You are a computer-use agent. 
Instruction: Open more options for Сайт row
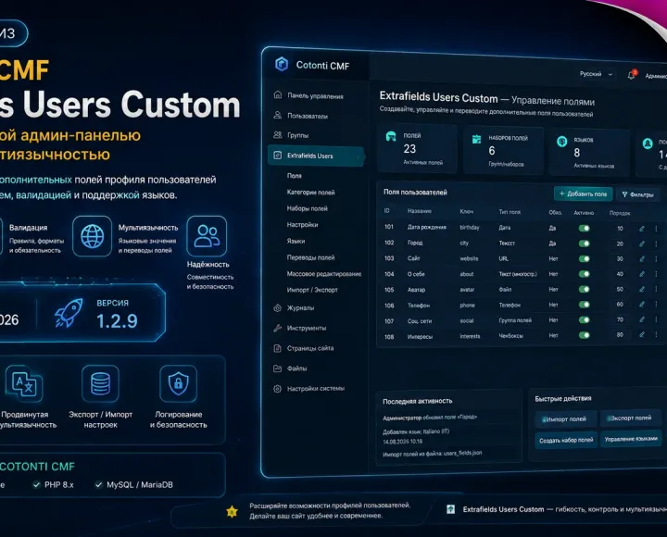tap(656, 259)
